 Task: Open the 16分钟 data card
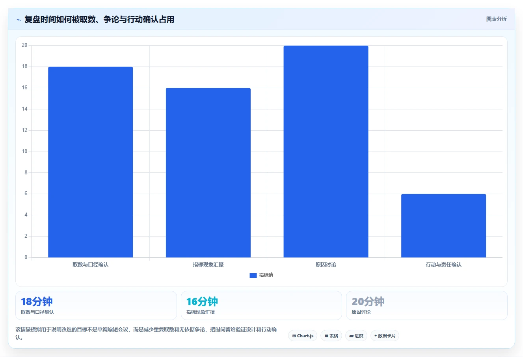[x=261, y=305]
